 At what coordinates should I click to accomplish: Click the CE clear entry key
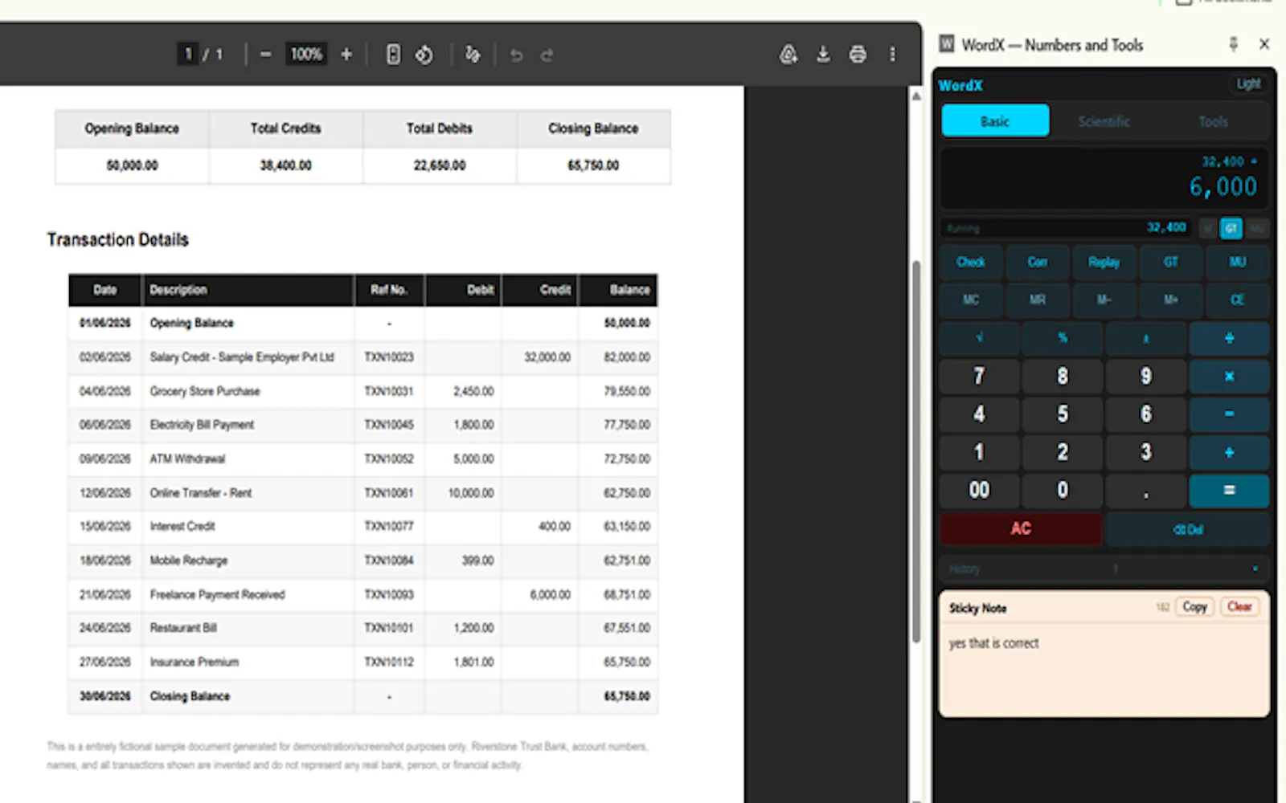click(1238, 300)
